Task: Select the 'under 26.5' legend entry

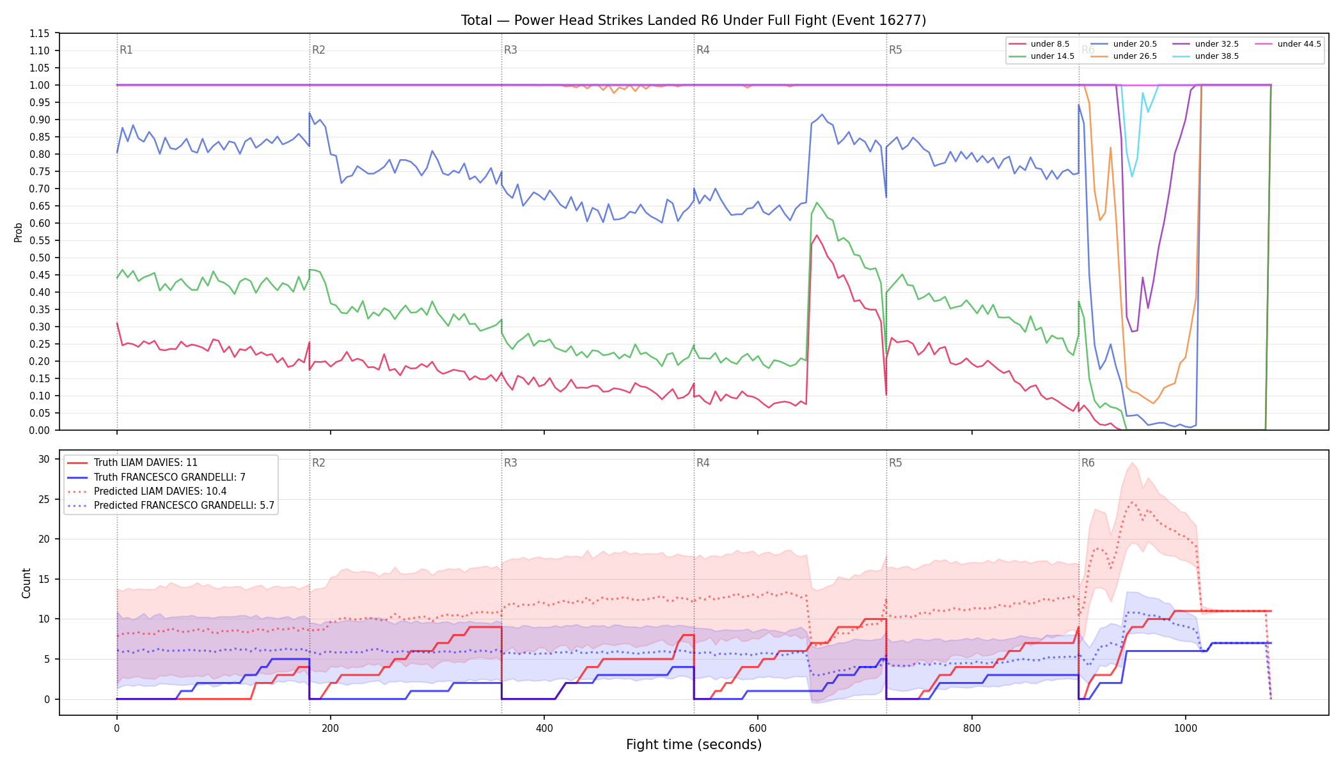Action: pos(1124,56)
